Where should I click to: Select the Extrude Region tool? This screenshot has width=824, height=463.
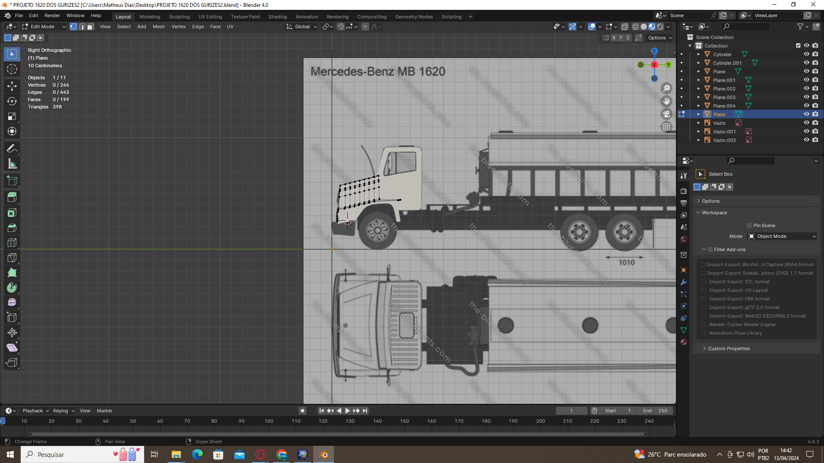click(x=12, y=197)
